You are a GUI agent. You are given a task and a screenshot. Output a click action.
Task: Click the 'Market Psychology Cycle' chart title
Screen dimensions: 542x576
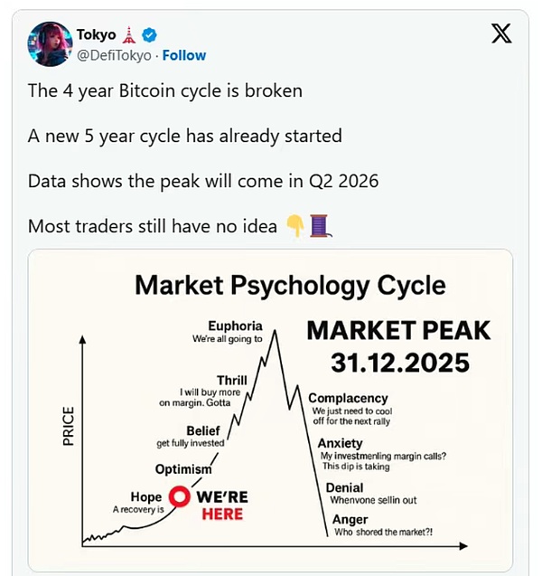tap(290, 285)
